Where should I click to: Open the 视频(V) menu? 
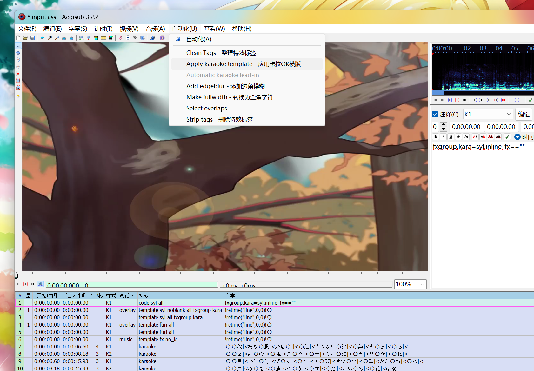click(129, 29)
